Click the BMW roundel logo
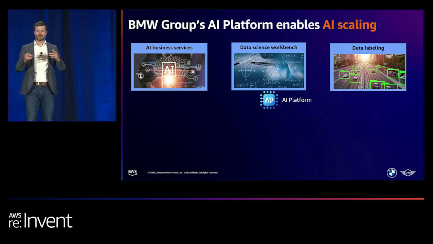The image size is (433, 244). pyautogui.click(x=392, y=173)
